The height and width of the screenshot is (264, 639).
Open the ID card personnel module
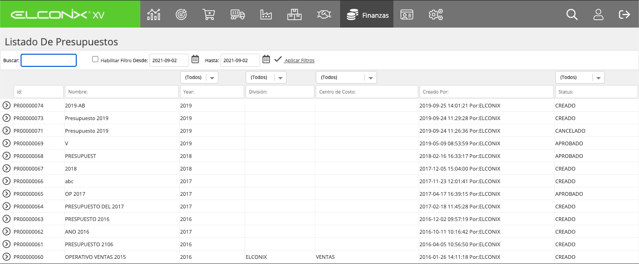click(x=407, y=14)
